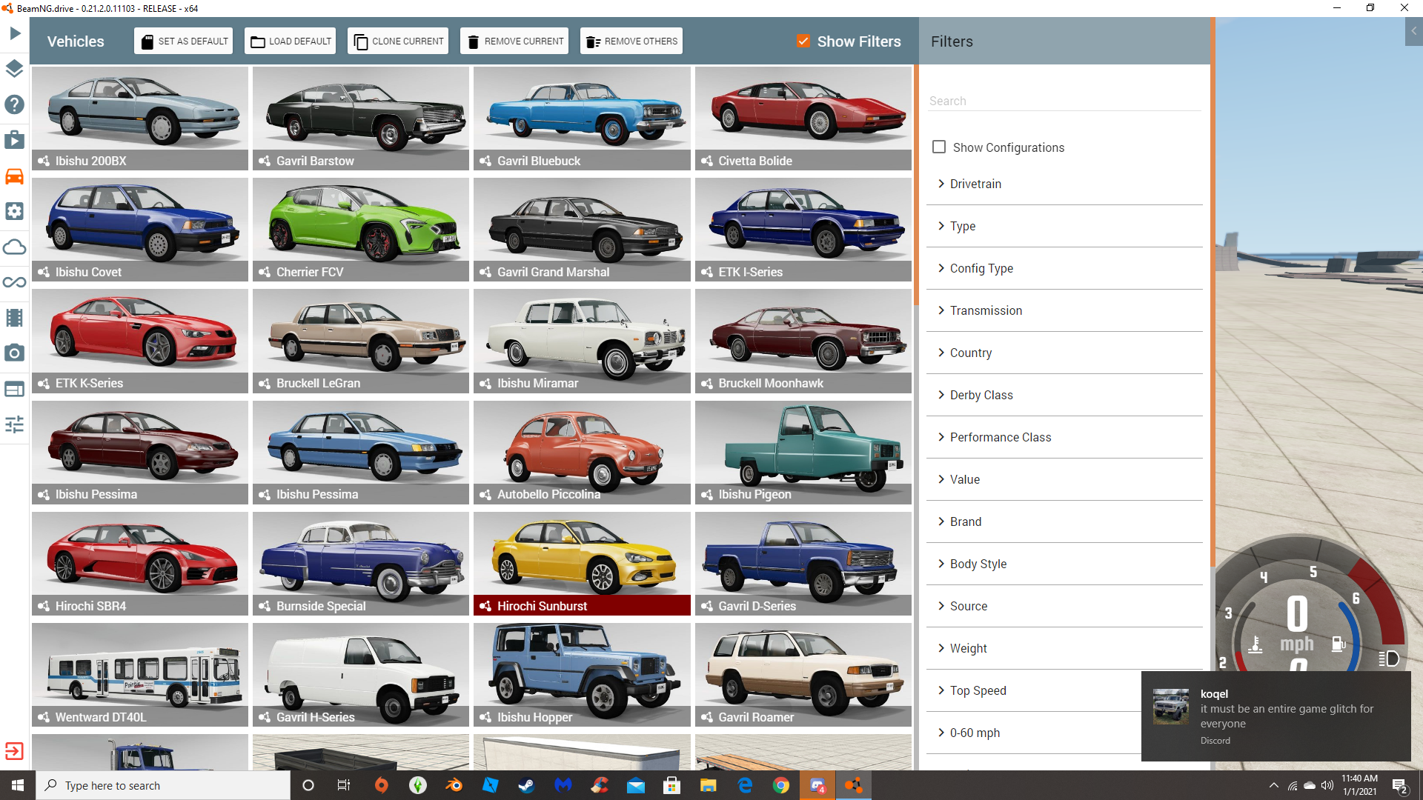
Task: Click the Remove Others button
Action: [631, 41]
